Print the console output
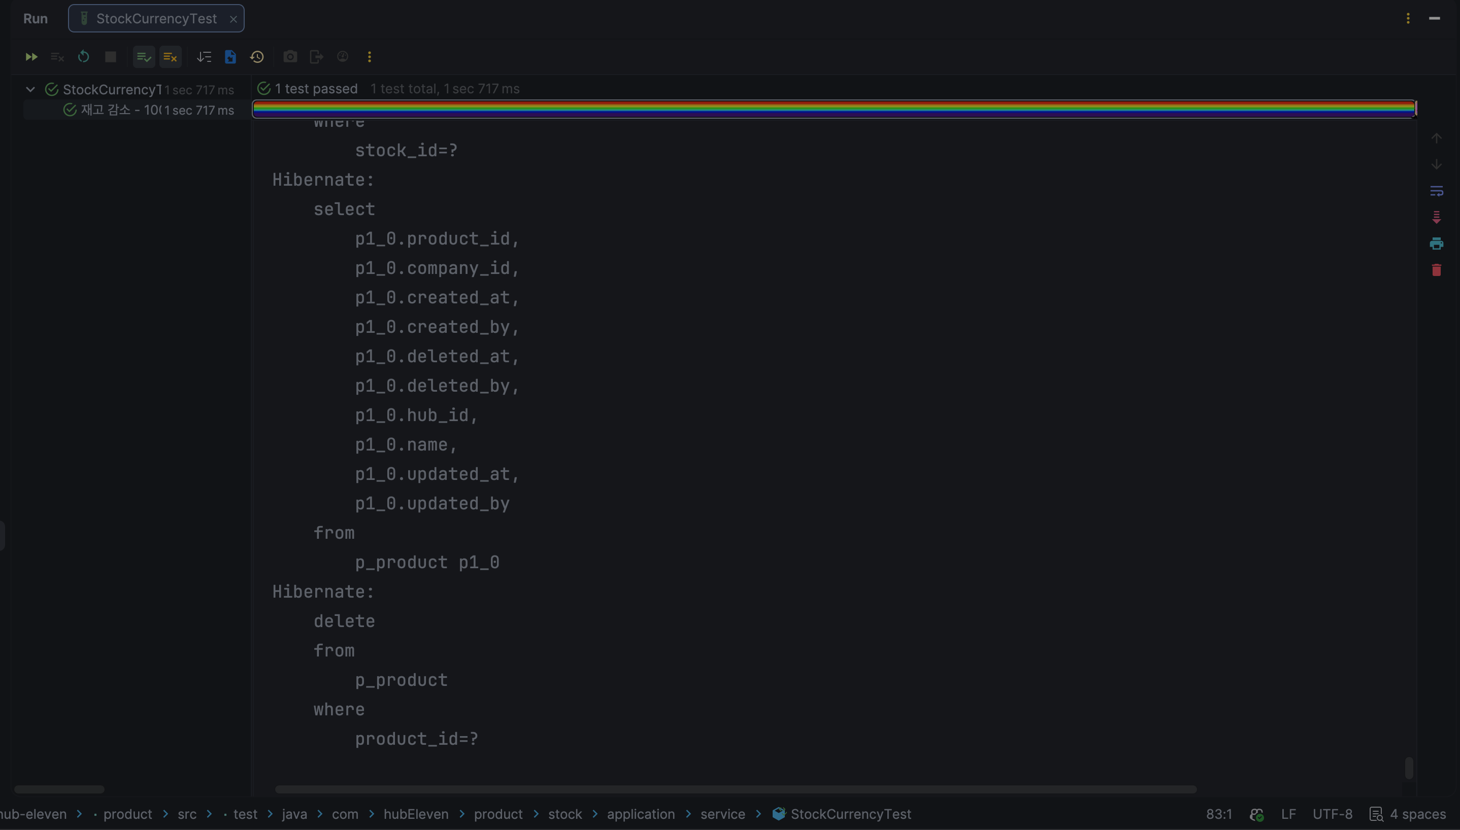The width and height of the screenshot is (1460, 830). 1436,244
